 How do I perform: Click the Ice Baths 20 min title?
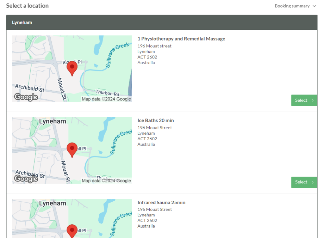[156, 120]
